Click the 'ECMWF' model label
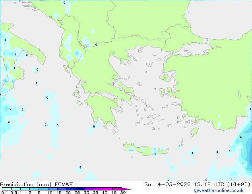 click(x=64, y=184)
